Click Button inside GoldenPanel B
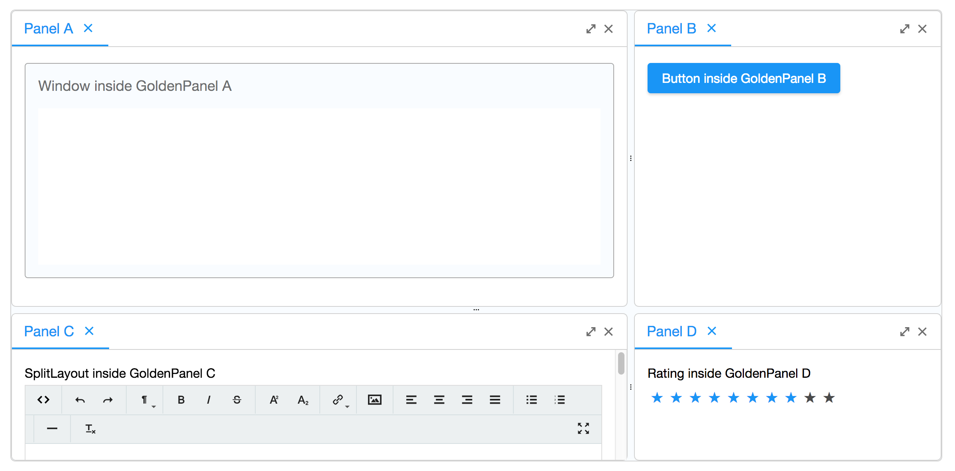Screen dimensions: 955x471 (744, 78)
